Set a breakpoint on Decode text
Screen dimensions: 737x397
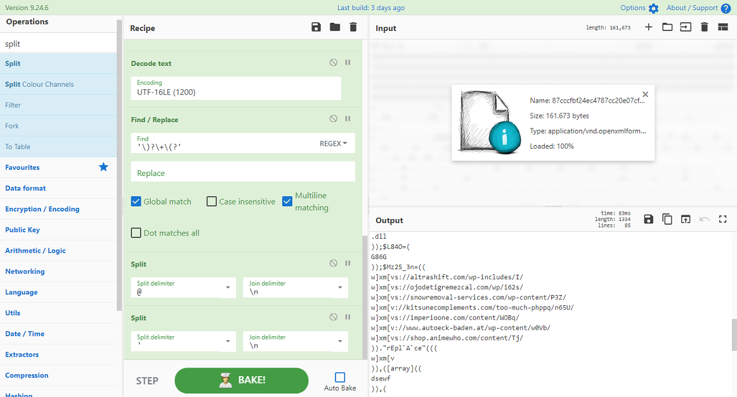click(348, 63)
